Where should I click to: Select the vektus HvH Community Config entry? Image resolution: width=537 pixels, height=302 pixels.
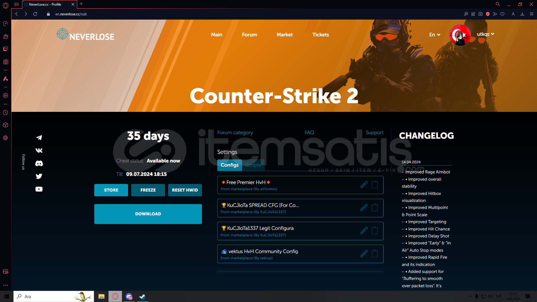(x=300, y=254)
